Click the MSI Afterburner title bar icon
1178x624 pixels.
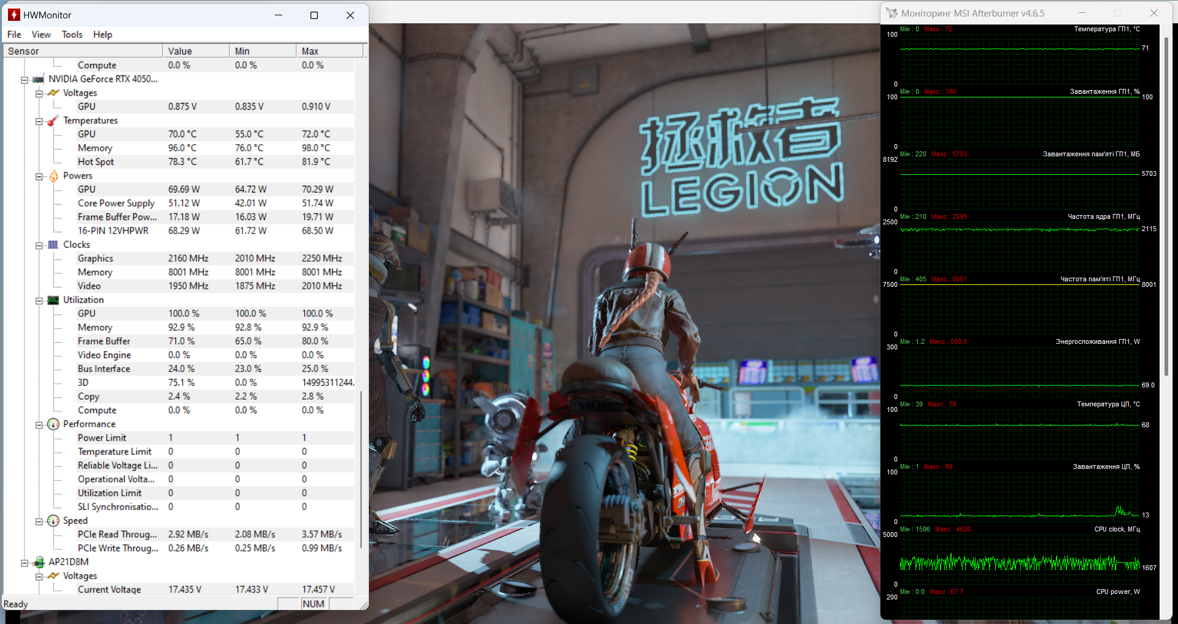click(x=891, y=13)
